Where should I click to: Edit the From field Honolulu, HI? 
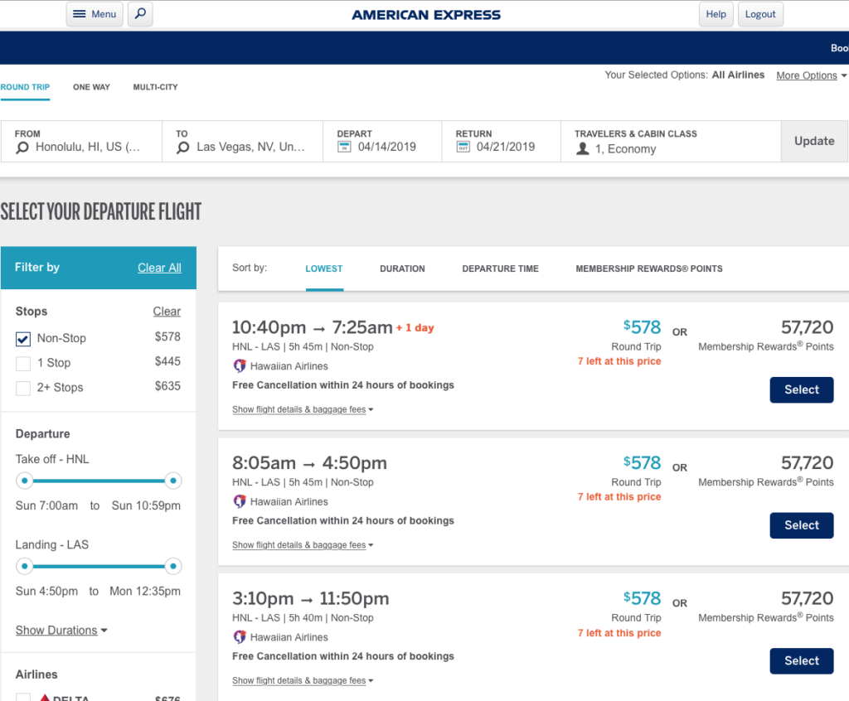(82, 142)
